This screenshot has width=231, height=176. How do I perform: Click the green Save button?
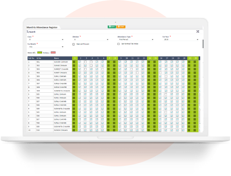112,27
